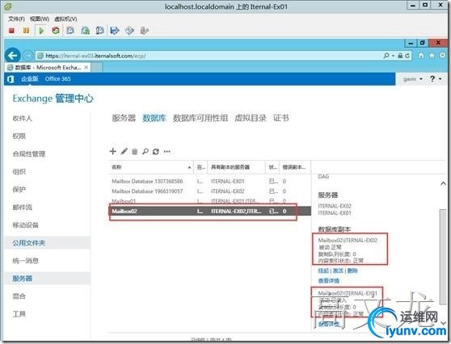Open 文件(F) menu
Viewport: 451px width, 344px height.
point(16,19)
